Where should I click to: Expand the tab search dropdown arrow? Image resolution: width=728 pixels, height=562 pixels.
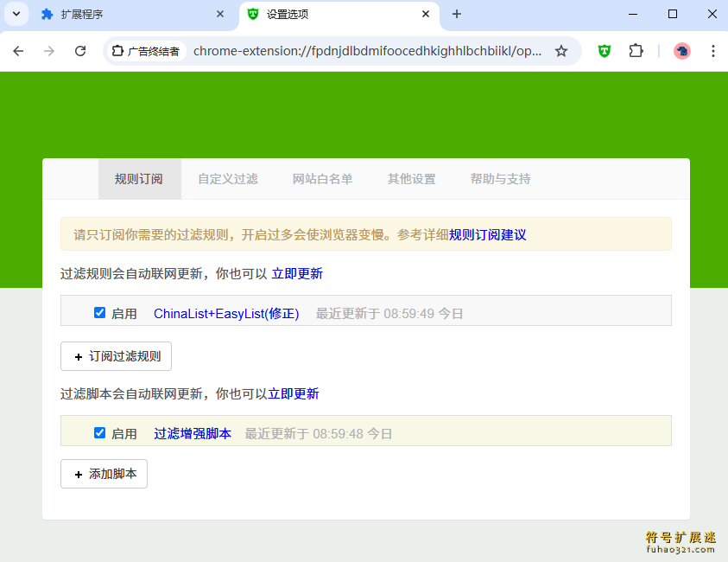point(16,14)
